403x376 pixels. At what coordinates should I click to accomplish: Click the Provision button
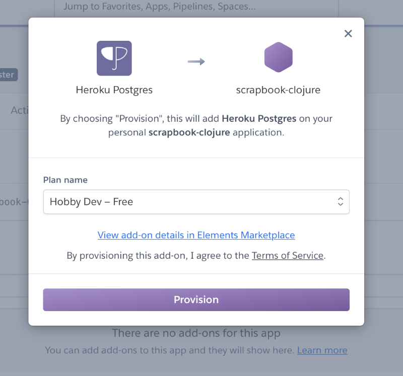click(196, 299)
